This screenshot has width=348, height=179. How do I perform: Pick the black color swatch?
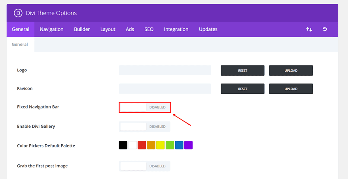[x=123, y=145]
